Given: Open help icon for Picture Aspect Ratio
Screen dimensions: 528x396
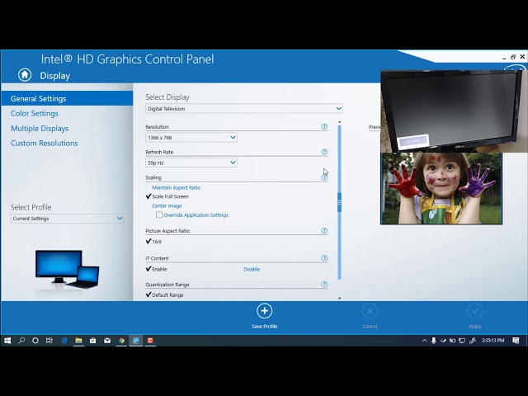Looking at the screenshot, I should 324,231.
